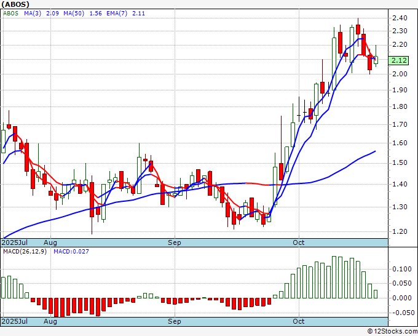Viewport: 418px width, 336px height.
Task: Click the MACD(26,12,9) indicator label
Action: pos(25,252)
